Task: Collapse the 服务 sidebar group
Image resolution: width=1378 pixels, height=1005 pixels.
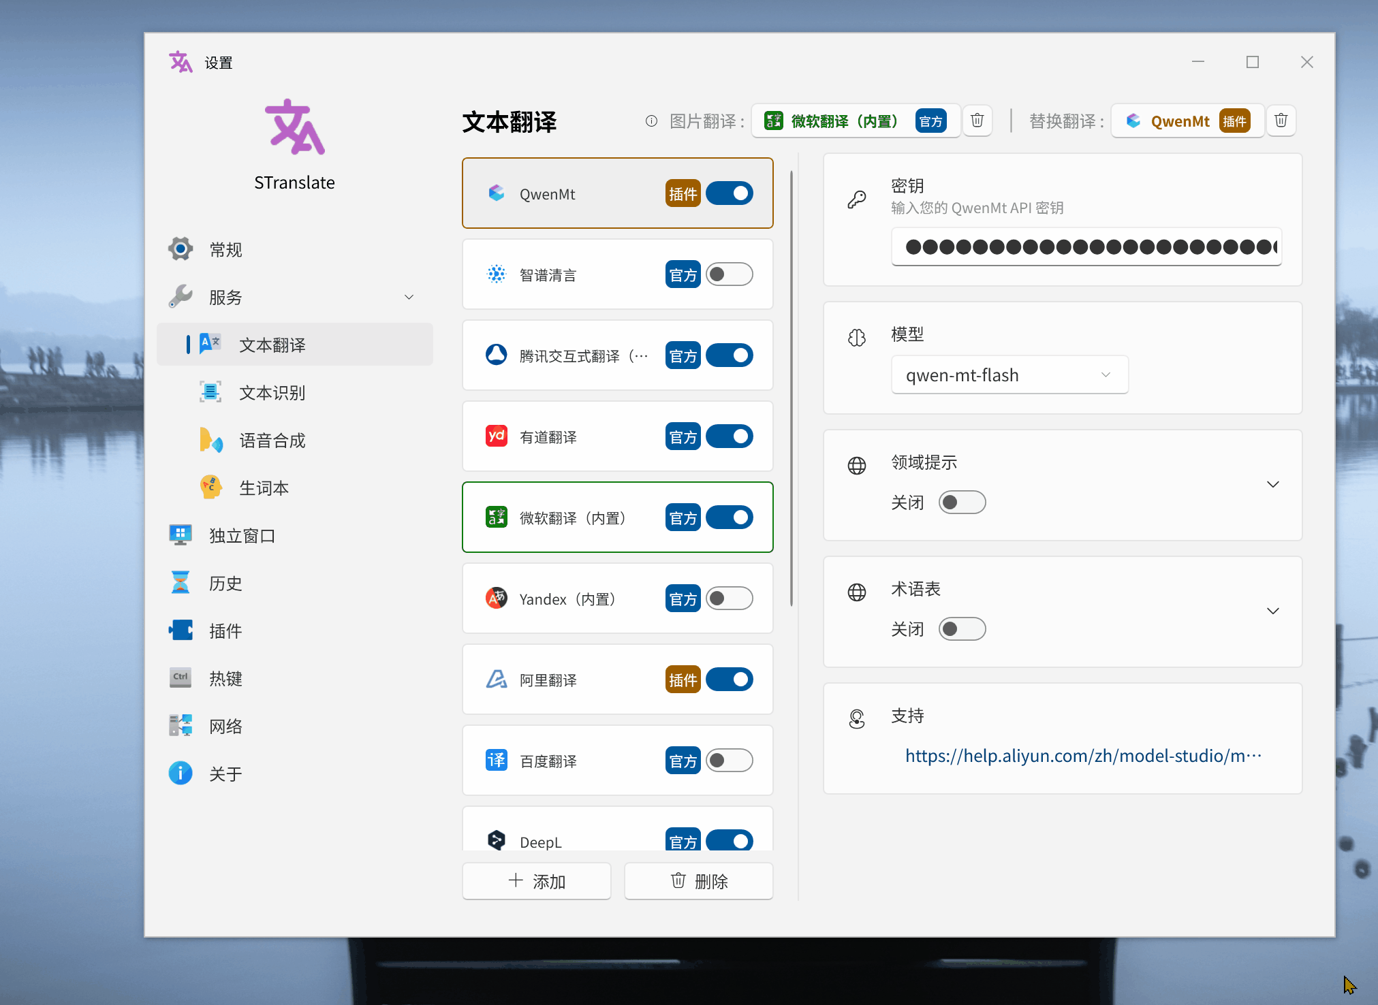Action: 409,297
